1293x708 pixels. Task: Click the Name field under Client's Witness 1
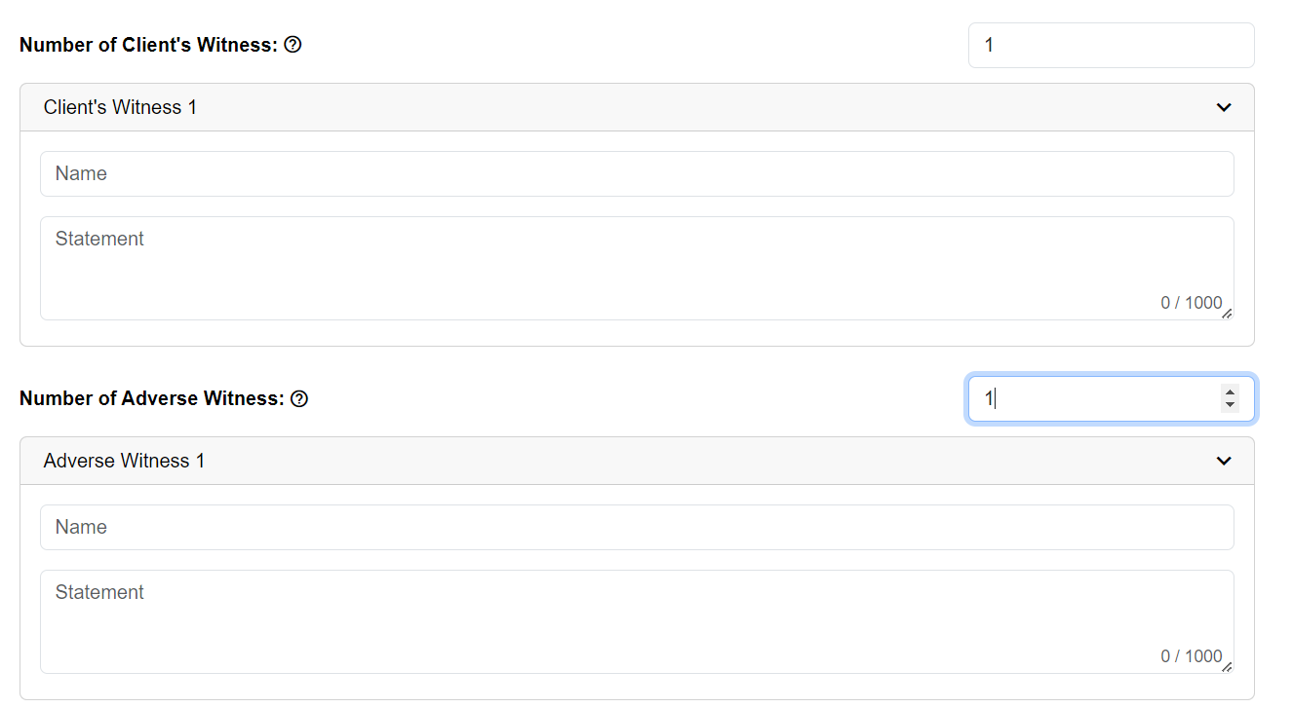pos(637,173)
